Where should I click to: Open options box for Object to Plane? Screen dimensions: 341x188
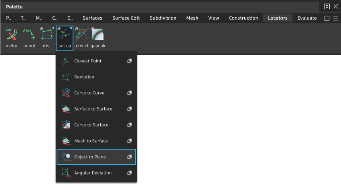point(130,157)
